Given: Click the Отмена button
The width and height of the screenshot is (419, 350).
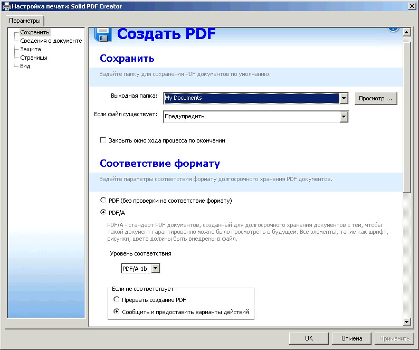Looking at the screenshot, I should (351, 338).
